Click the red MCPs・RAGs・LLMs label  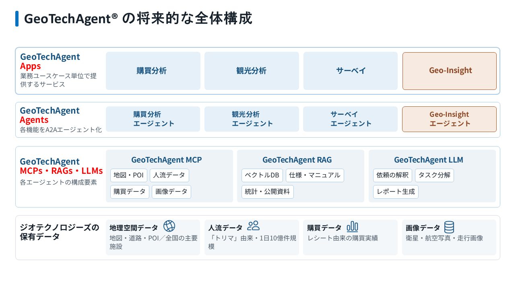click(x=61, y=171)
